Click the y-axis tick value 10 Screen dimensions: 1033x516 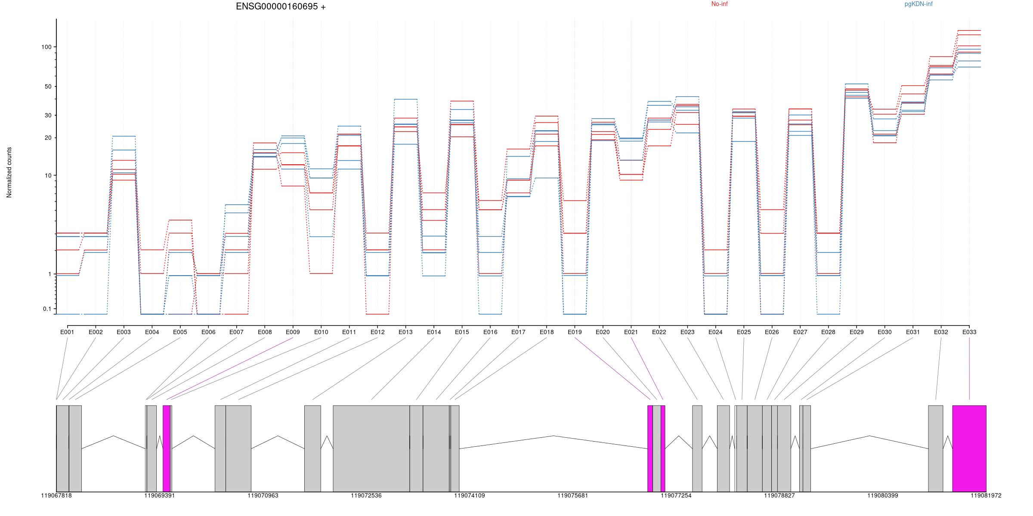tap(48, 175)
